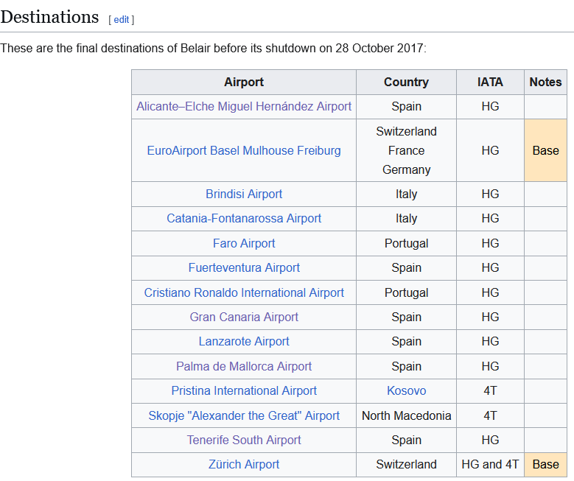
Task: Open EuroAirport Basel Mulhouse Freiburg link
Action: coord(244,150)
